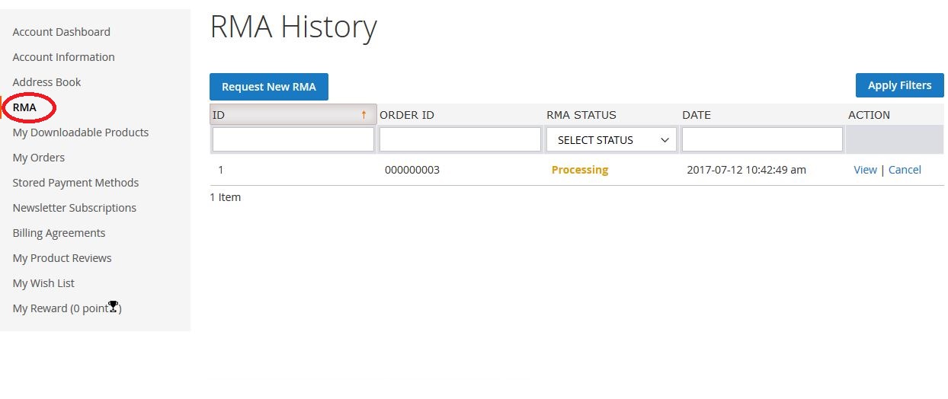Screen dimensions: 948x399
Task: Open the Address Book sidebar link
Action: [x=46, y=82]
